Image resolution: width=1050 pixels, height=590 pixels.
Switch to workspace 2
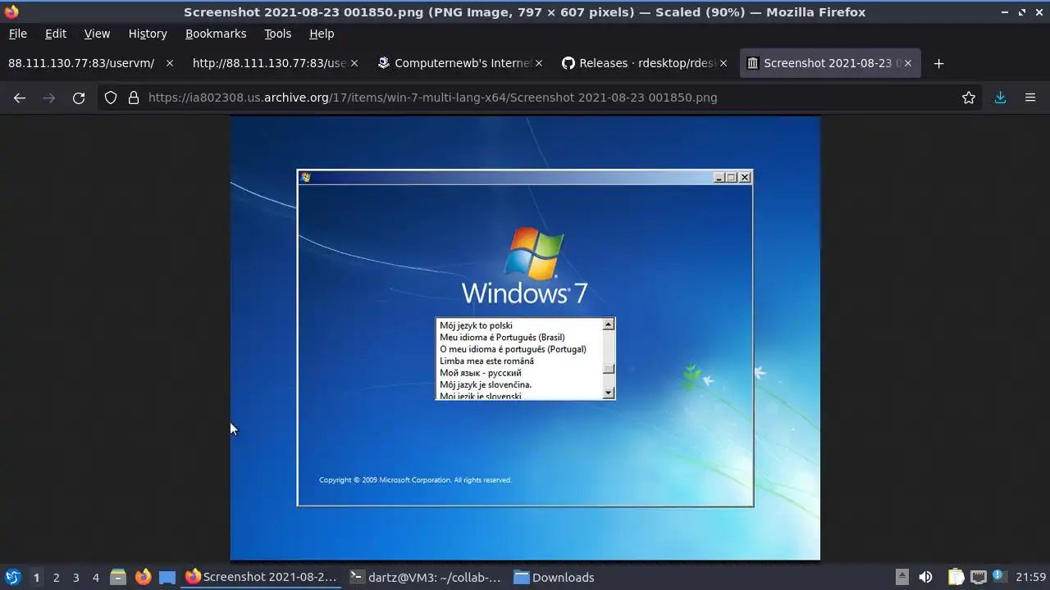pyautogui.click(x=56, y=578)
